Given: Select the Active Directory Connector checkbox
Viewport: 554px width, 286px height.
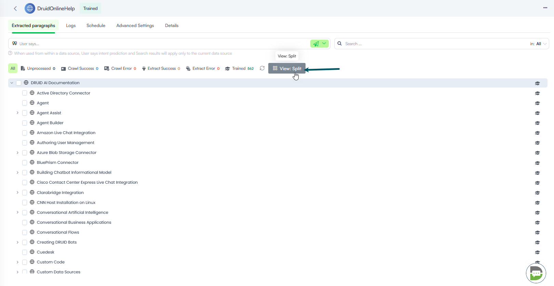Looking at the screenshot, I should point(25,93).
